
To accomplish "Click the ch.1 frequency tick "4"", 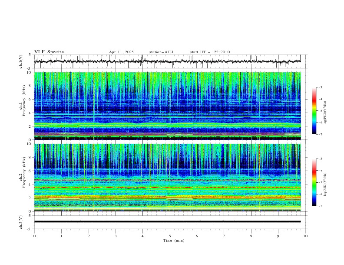I will tap(31, 113).
